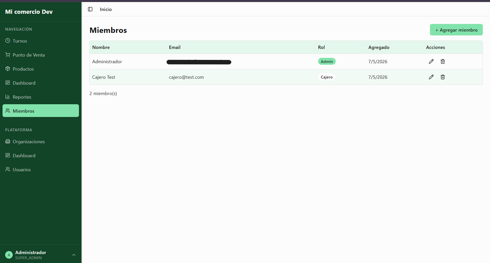Click the user avatar letter A
This screenshot has width=490, height=263.
[x=9, y=255]
